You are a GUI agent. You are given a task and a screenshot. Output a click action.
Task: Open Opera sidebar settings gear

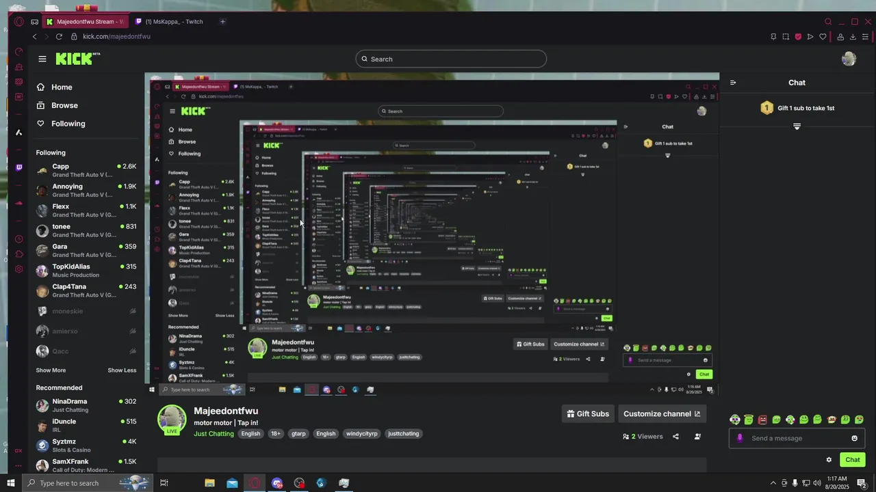(x=19, y=269)
